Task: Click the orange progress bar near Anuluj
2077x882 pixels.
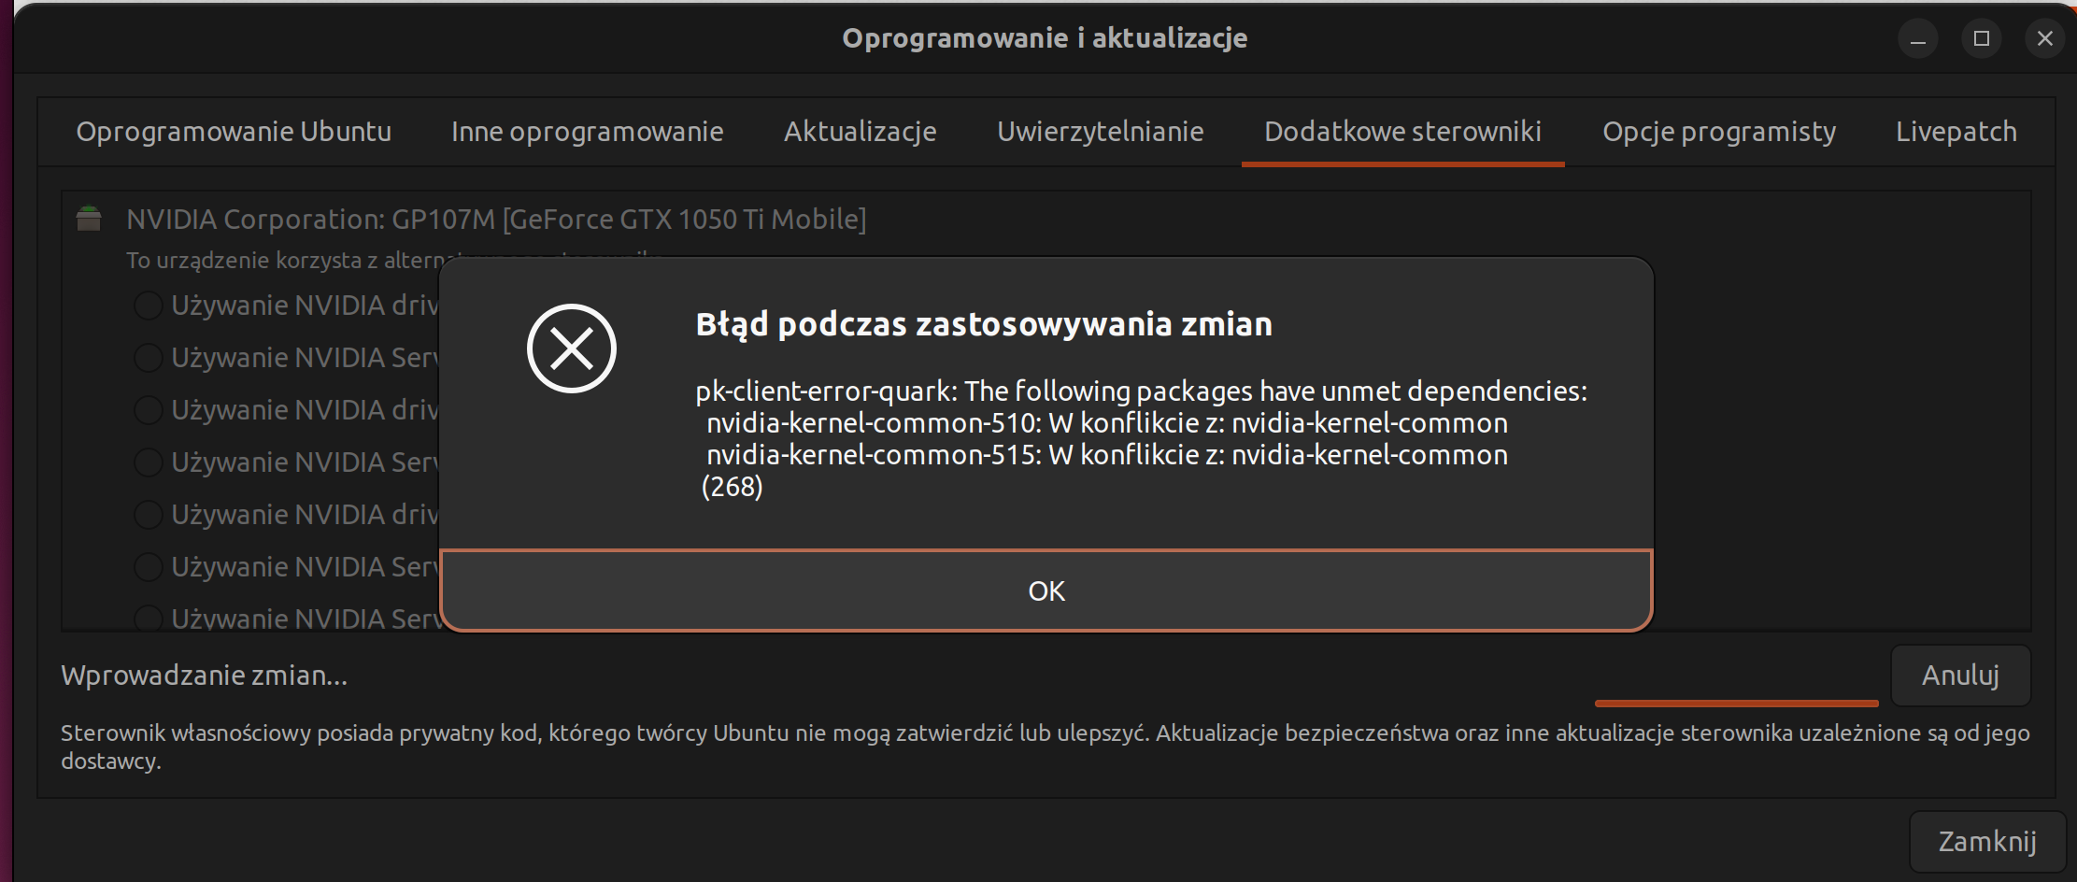Action: pyautogui.click(x=1737, y=703)
